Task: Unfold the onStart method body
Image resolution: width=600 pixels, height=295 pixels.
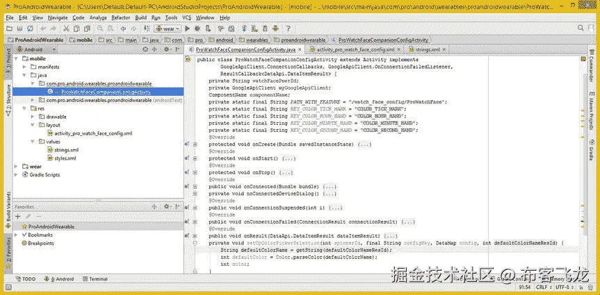Action: (x=195, y=158)
